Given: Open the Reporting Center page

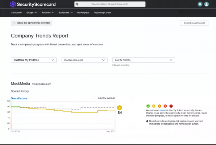Looking at the screenshot, I should pos(102,13).
